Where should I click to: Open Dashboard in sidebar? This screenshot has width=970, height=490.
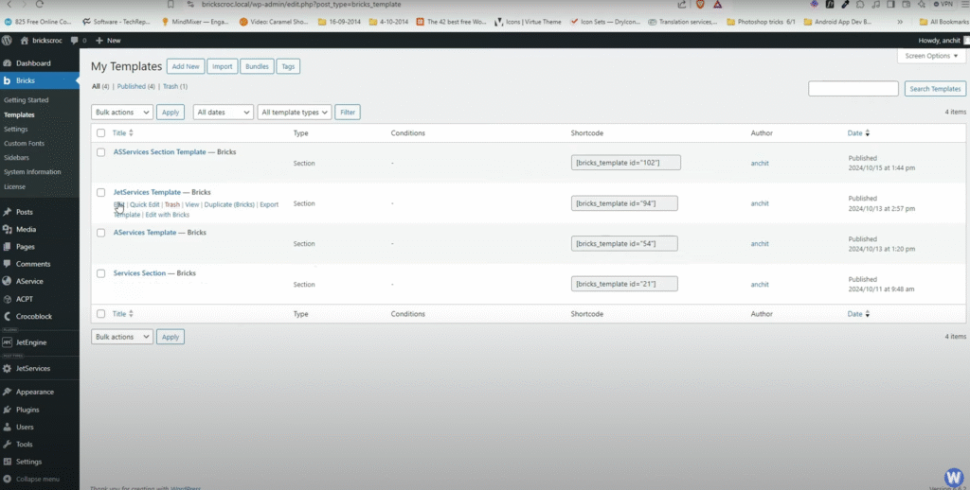click(33, 63)
